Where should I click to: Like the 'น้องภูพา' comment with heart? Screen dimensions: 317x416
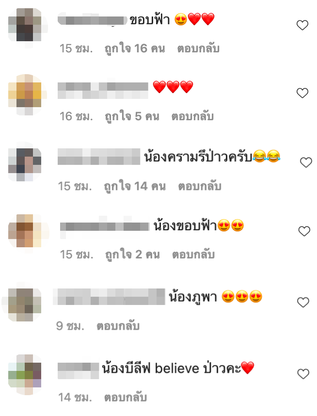(303, 302)
